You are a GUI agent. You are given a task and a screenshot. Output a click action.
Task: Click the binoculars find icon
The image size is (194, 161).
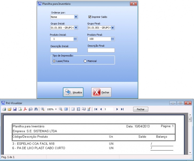pos(36,109)
